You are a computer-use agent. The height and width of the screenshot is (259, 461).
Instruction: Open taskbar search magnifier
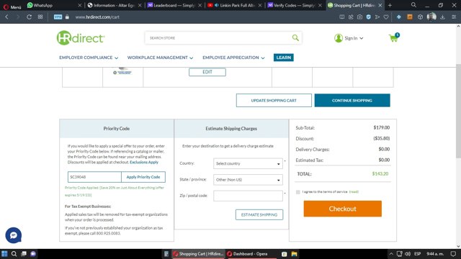pos(14,254)
